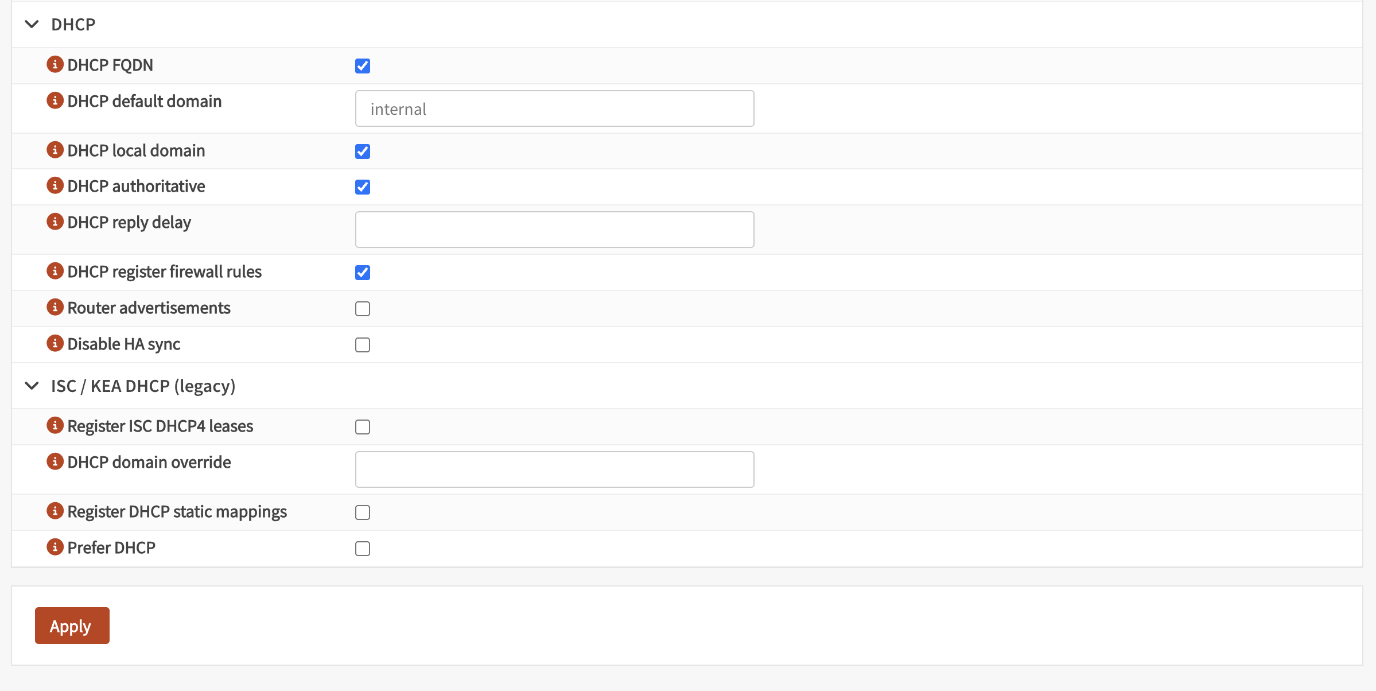Enable Router advertisements checkbox
The image size is (1376, 691).
[x=363, y=309]
